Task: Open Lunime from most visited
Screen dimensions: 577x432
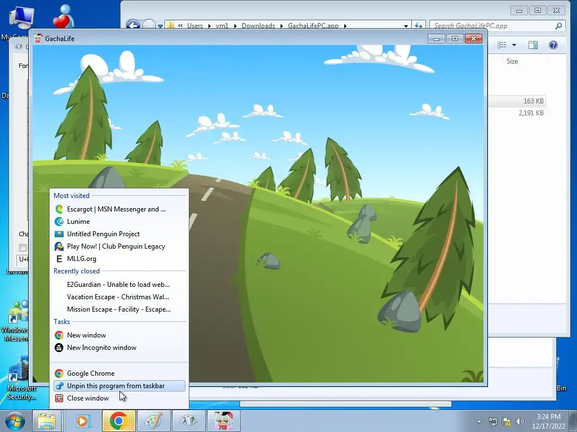Action: (119, 222)
